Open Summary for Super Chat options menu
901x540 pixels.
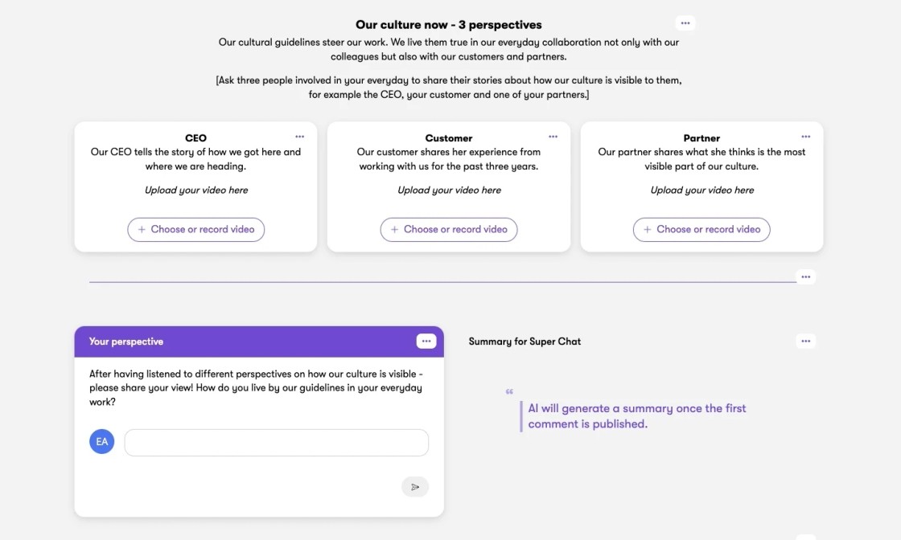(x=805, y=342)
